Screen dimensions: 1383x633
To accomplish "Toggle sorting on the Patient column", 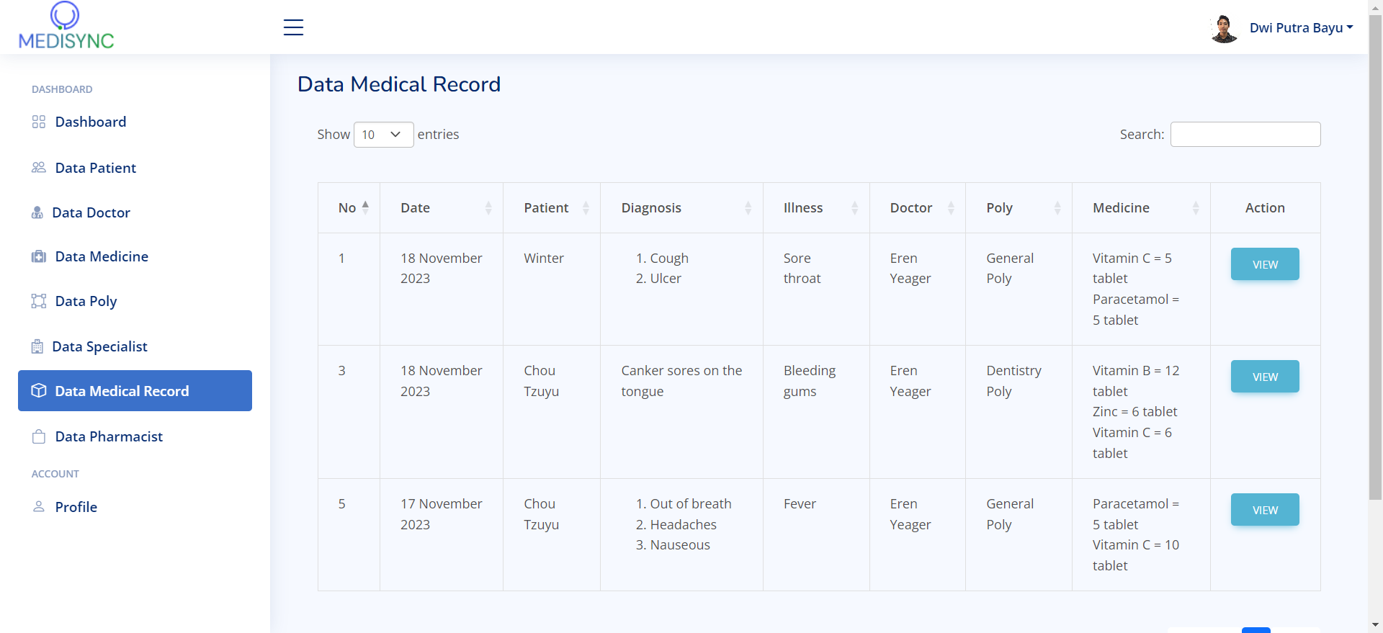I will point(551,208).
